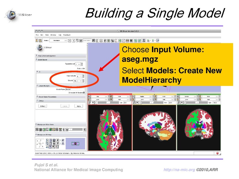
Task: Open the axial slice orientation dropdown
Action: [99, 96]
